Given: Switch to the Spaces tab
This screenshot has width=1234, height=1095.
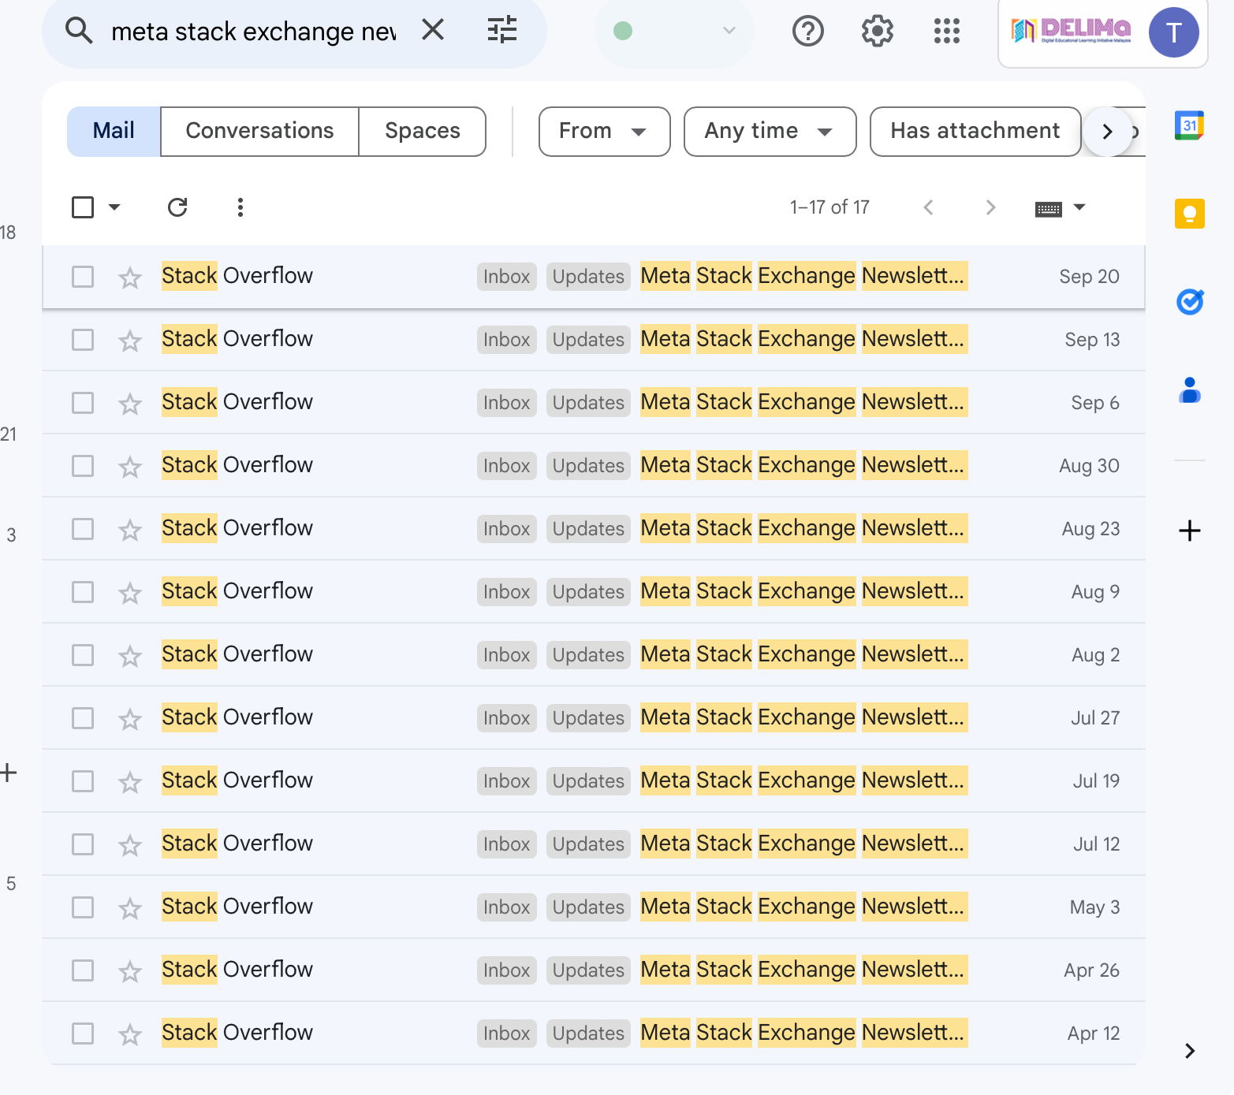Looking at the screenshot, I should point(422,131).
